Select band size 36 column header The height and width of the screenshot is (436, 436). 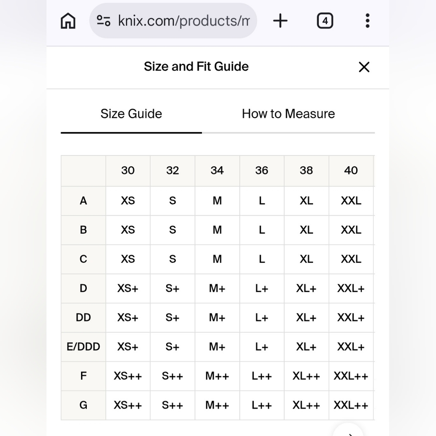tap(262, 171)
